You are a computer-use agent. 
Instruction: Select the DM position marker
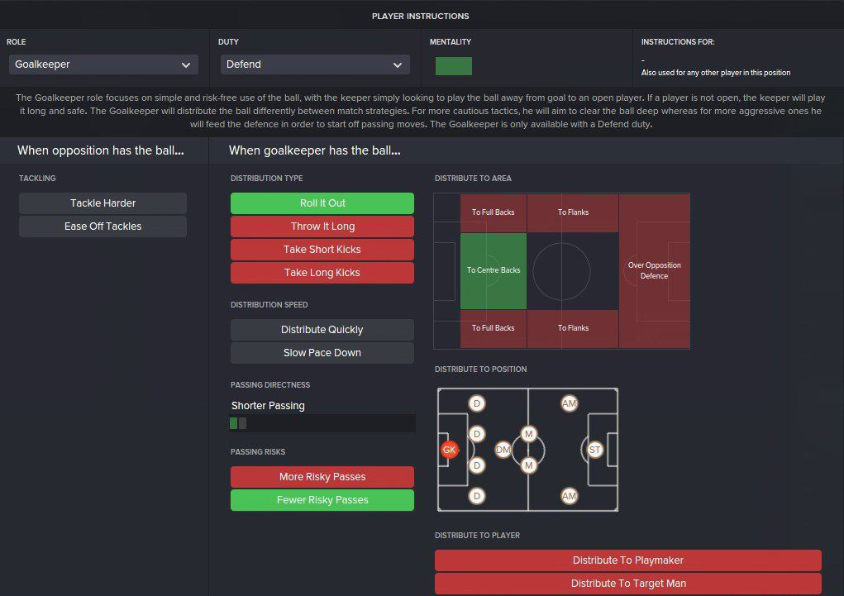point(503,450)
